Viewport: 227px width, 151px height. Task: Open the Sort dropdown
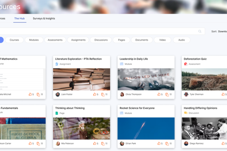pos(219,31)
